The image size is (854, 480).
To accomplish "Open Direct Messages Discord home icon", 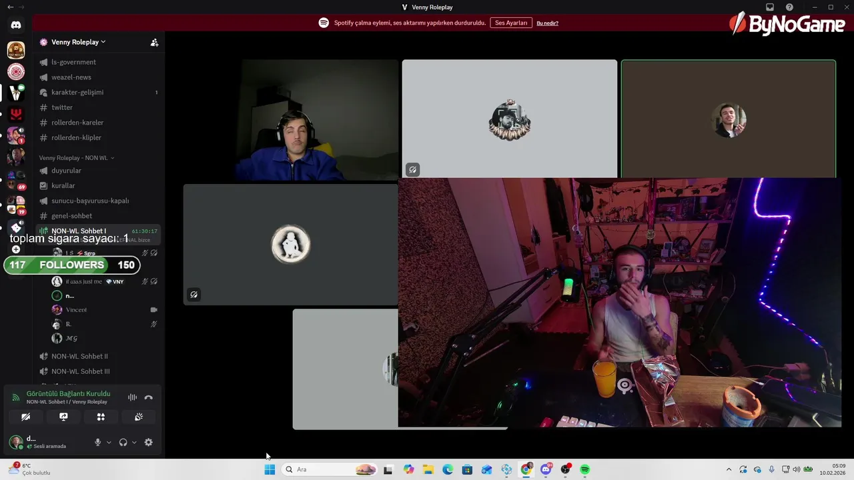I will pyautogui.click(x=16, y=25).
